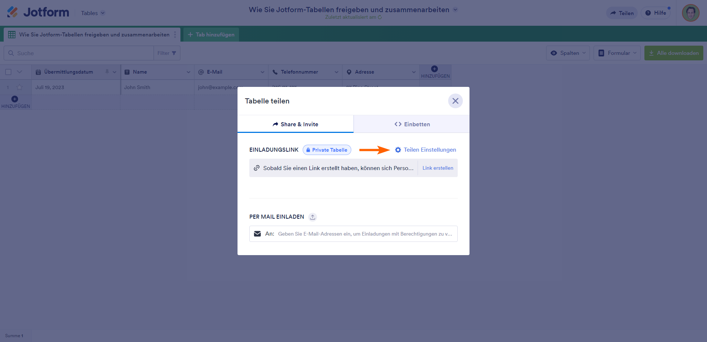Screen dimensions: 707x342
Task: Click the Telefonnummer column header label
Action: tap(299, 72)
